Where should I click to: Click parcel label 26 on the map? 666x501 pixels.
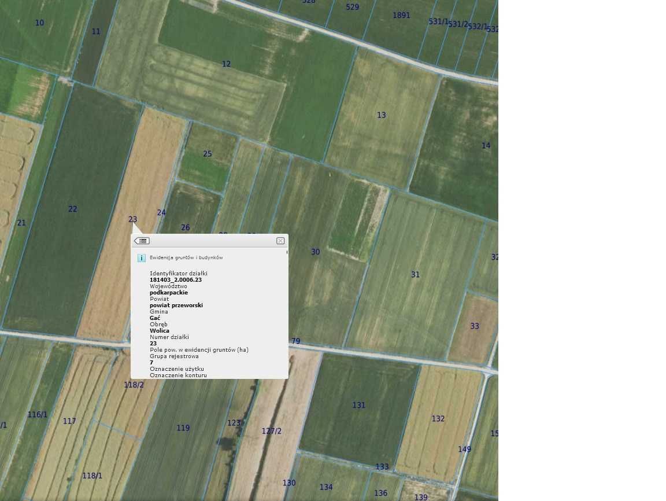[185, 228]
